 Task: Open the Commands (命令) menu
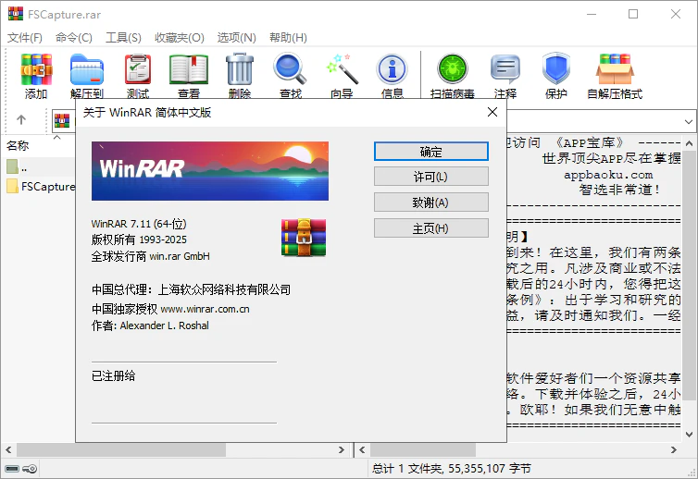click(x=74, y=38)
